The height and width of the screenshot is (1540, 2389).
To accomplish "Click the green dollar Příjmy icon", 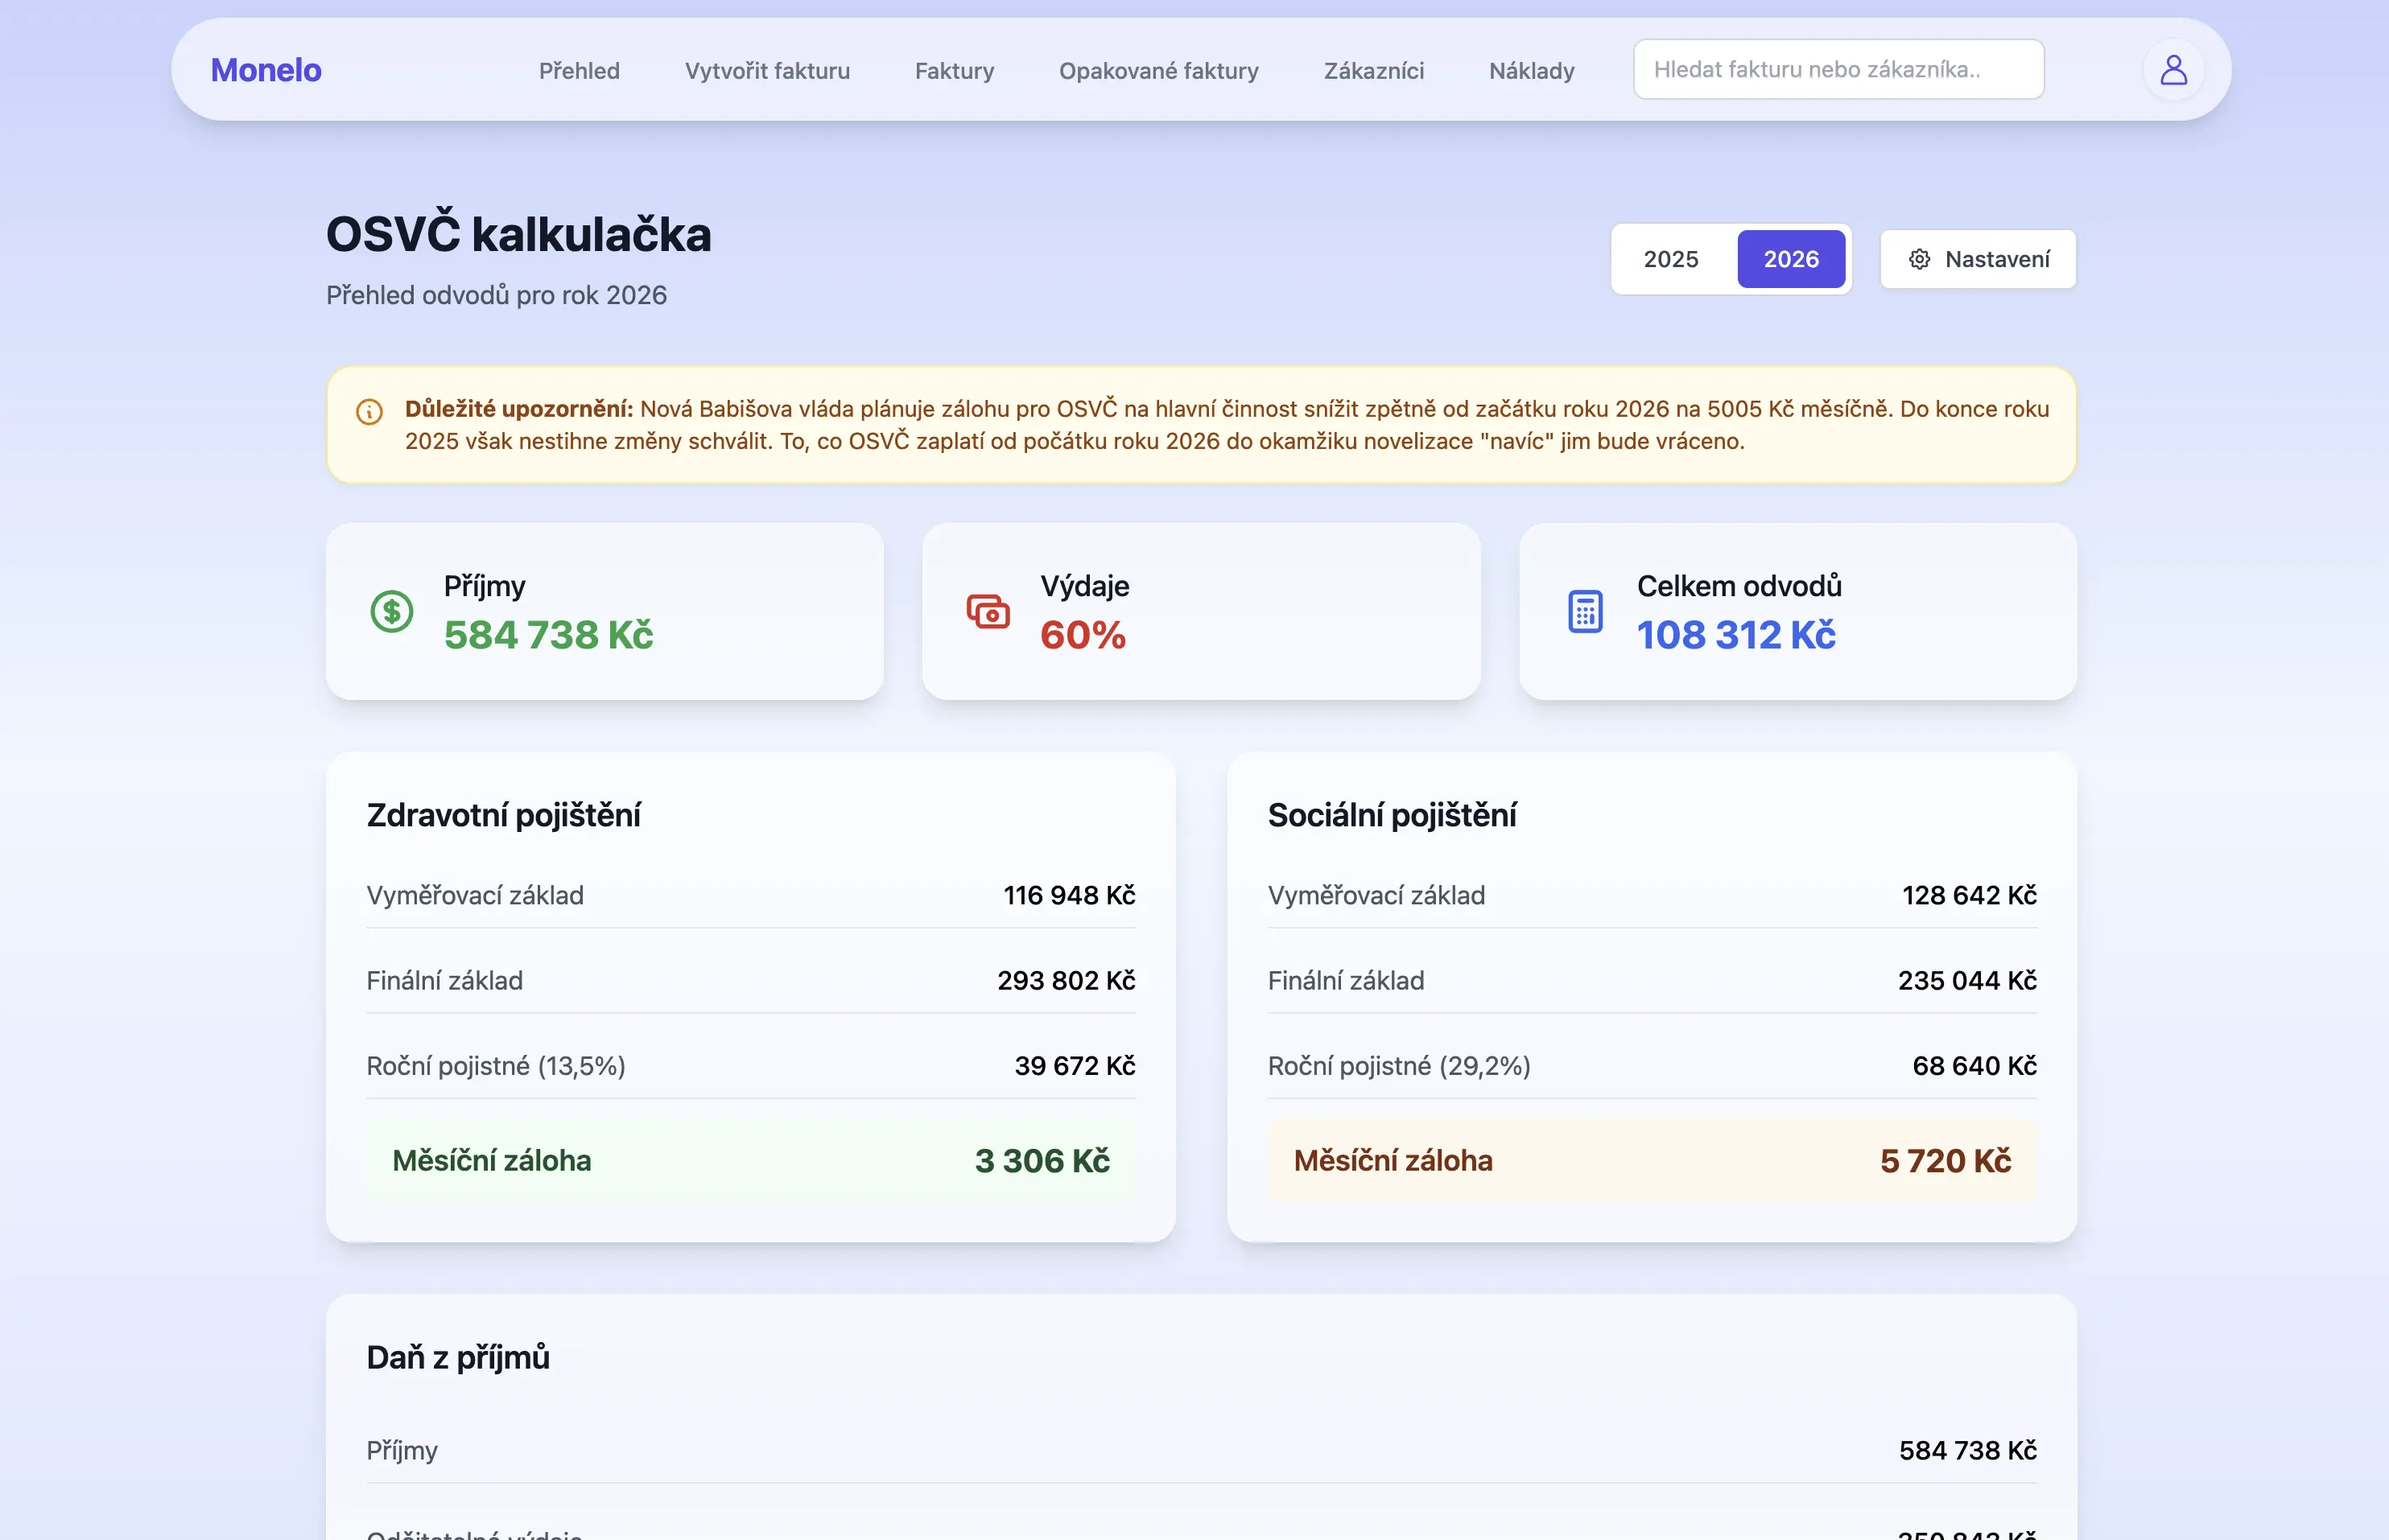I will [391, 611].
